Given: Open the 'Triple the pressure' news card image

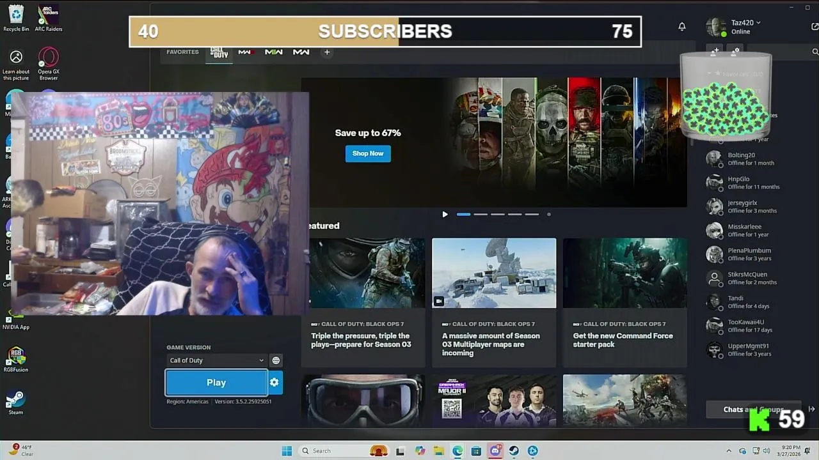Looking at the screenshot, I should point(367,273).
